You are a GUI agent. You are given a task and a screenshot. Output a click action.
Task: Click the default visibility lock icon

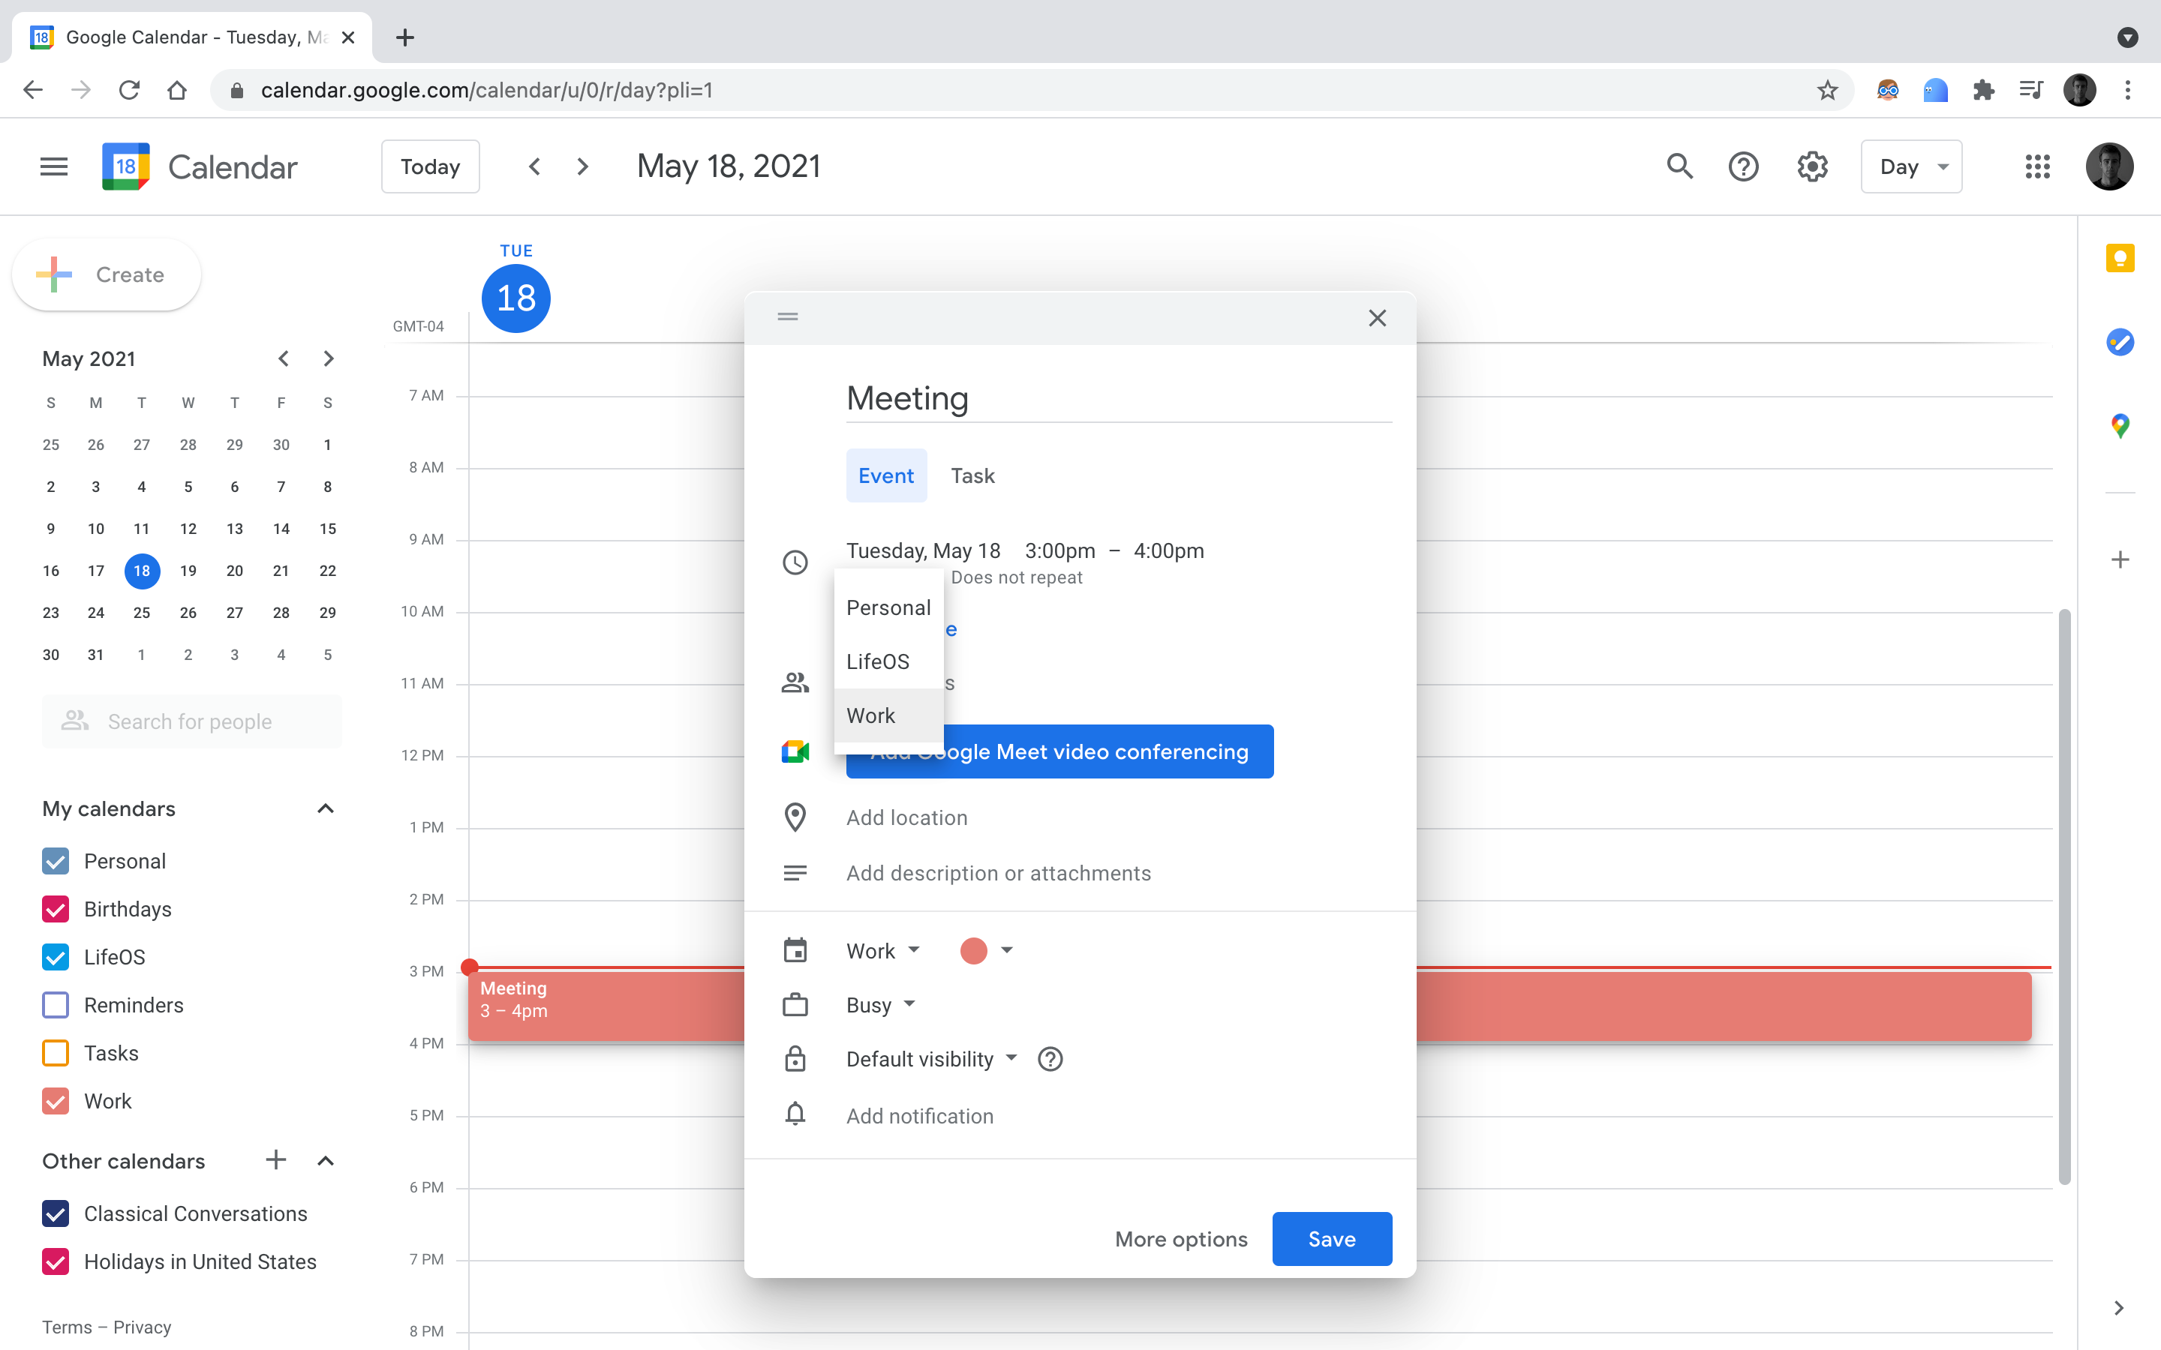(797, 1059)
